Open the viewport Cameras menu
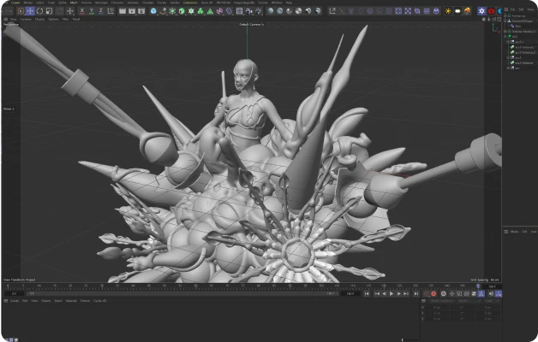The image size is (538, 342). tap(26, 19)
